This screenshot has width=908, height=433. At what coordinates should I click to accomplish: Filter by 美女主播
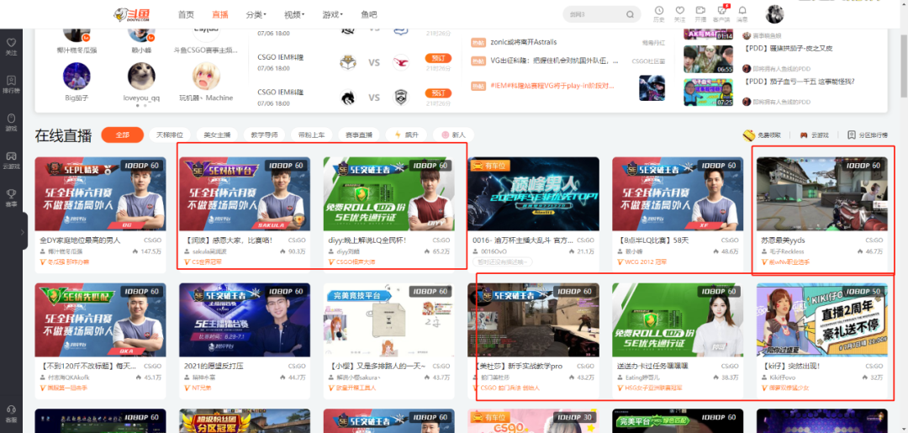coord(217,135)
